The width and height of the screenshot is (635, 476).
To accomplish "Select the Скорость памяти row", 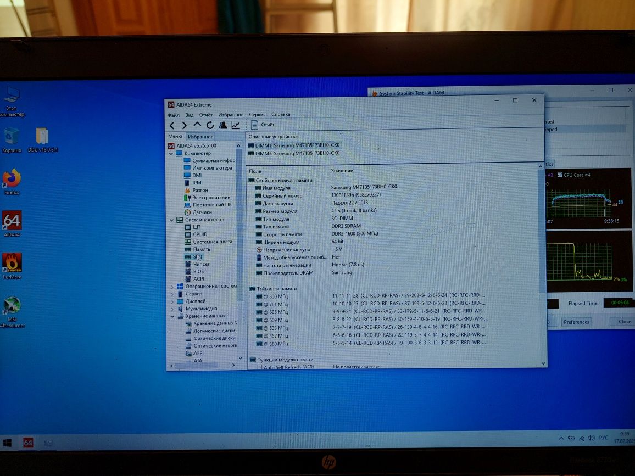I will coord(317,234).
